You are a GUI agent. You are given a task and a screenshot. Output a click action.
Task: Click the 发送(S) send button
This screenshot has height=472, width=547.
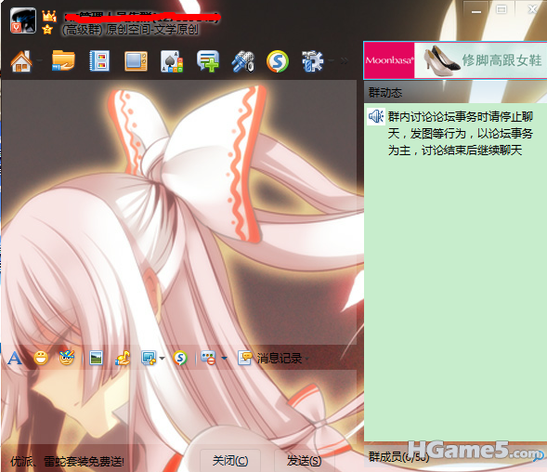305,461
